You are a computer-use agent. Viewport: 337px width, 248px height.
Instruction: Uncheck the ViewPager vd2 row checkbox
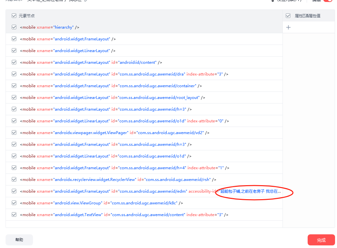14,132
